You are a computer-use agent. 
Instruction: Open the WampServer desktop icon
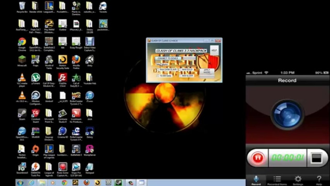click(90, 151)
